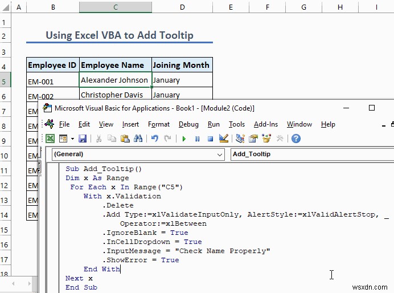Expand the (General) object dropdown
Viewport: 394px width, 293px height.
220,154
